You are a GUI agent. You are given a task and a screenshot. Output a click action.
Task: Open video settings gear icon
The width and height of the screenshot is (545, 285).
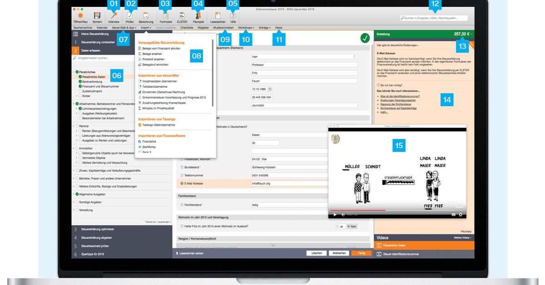point(461,215)
